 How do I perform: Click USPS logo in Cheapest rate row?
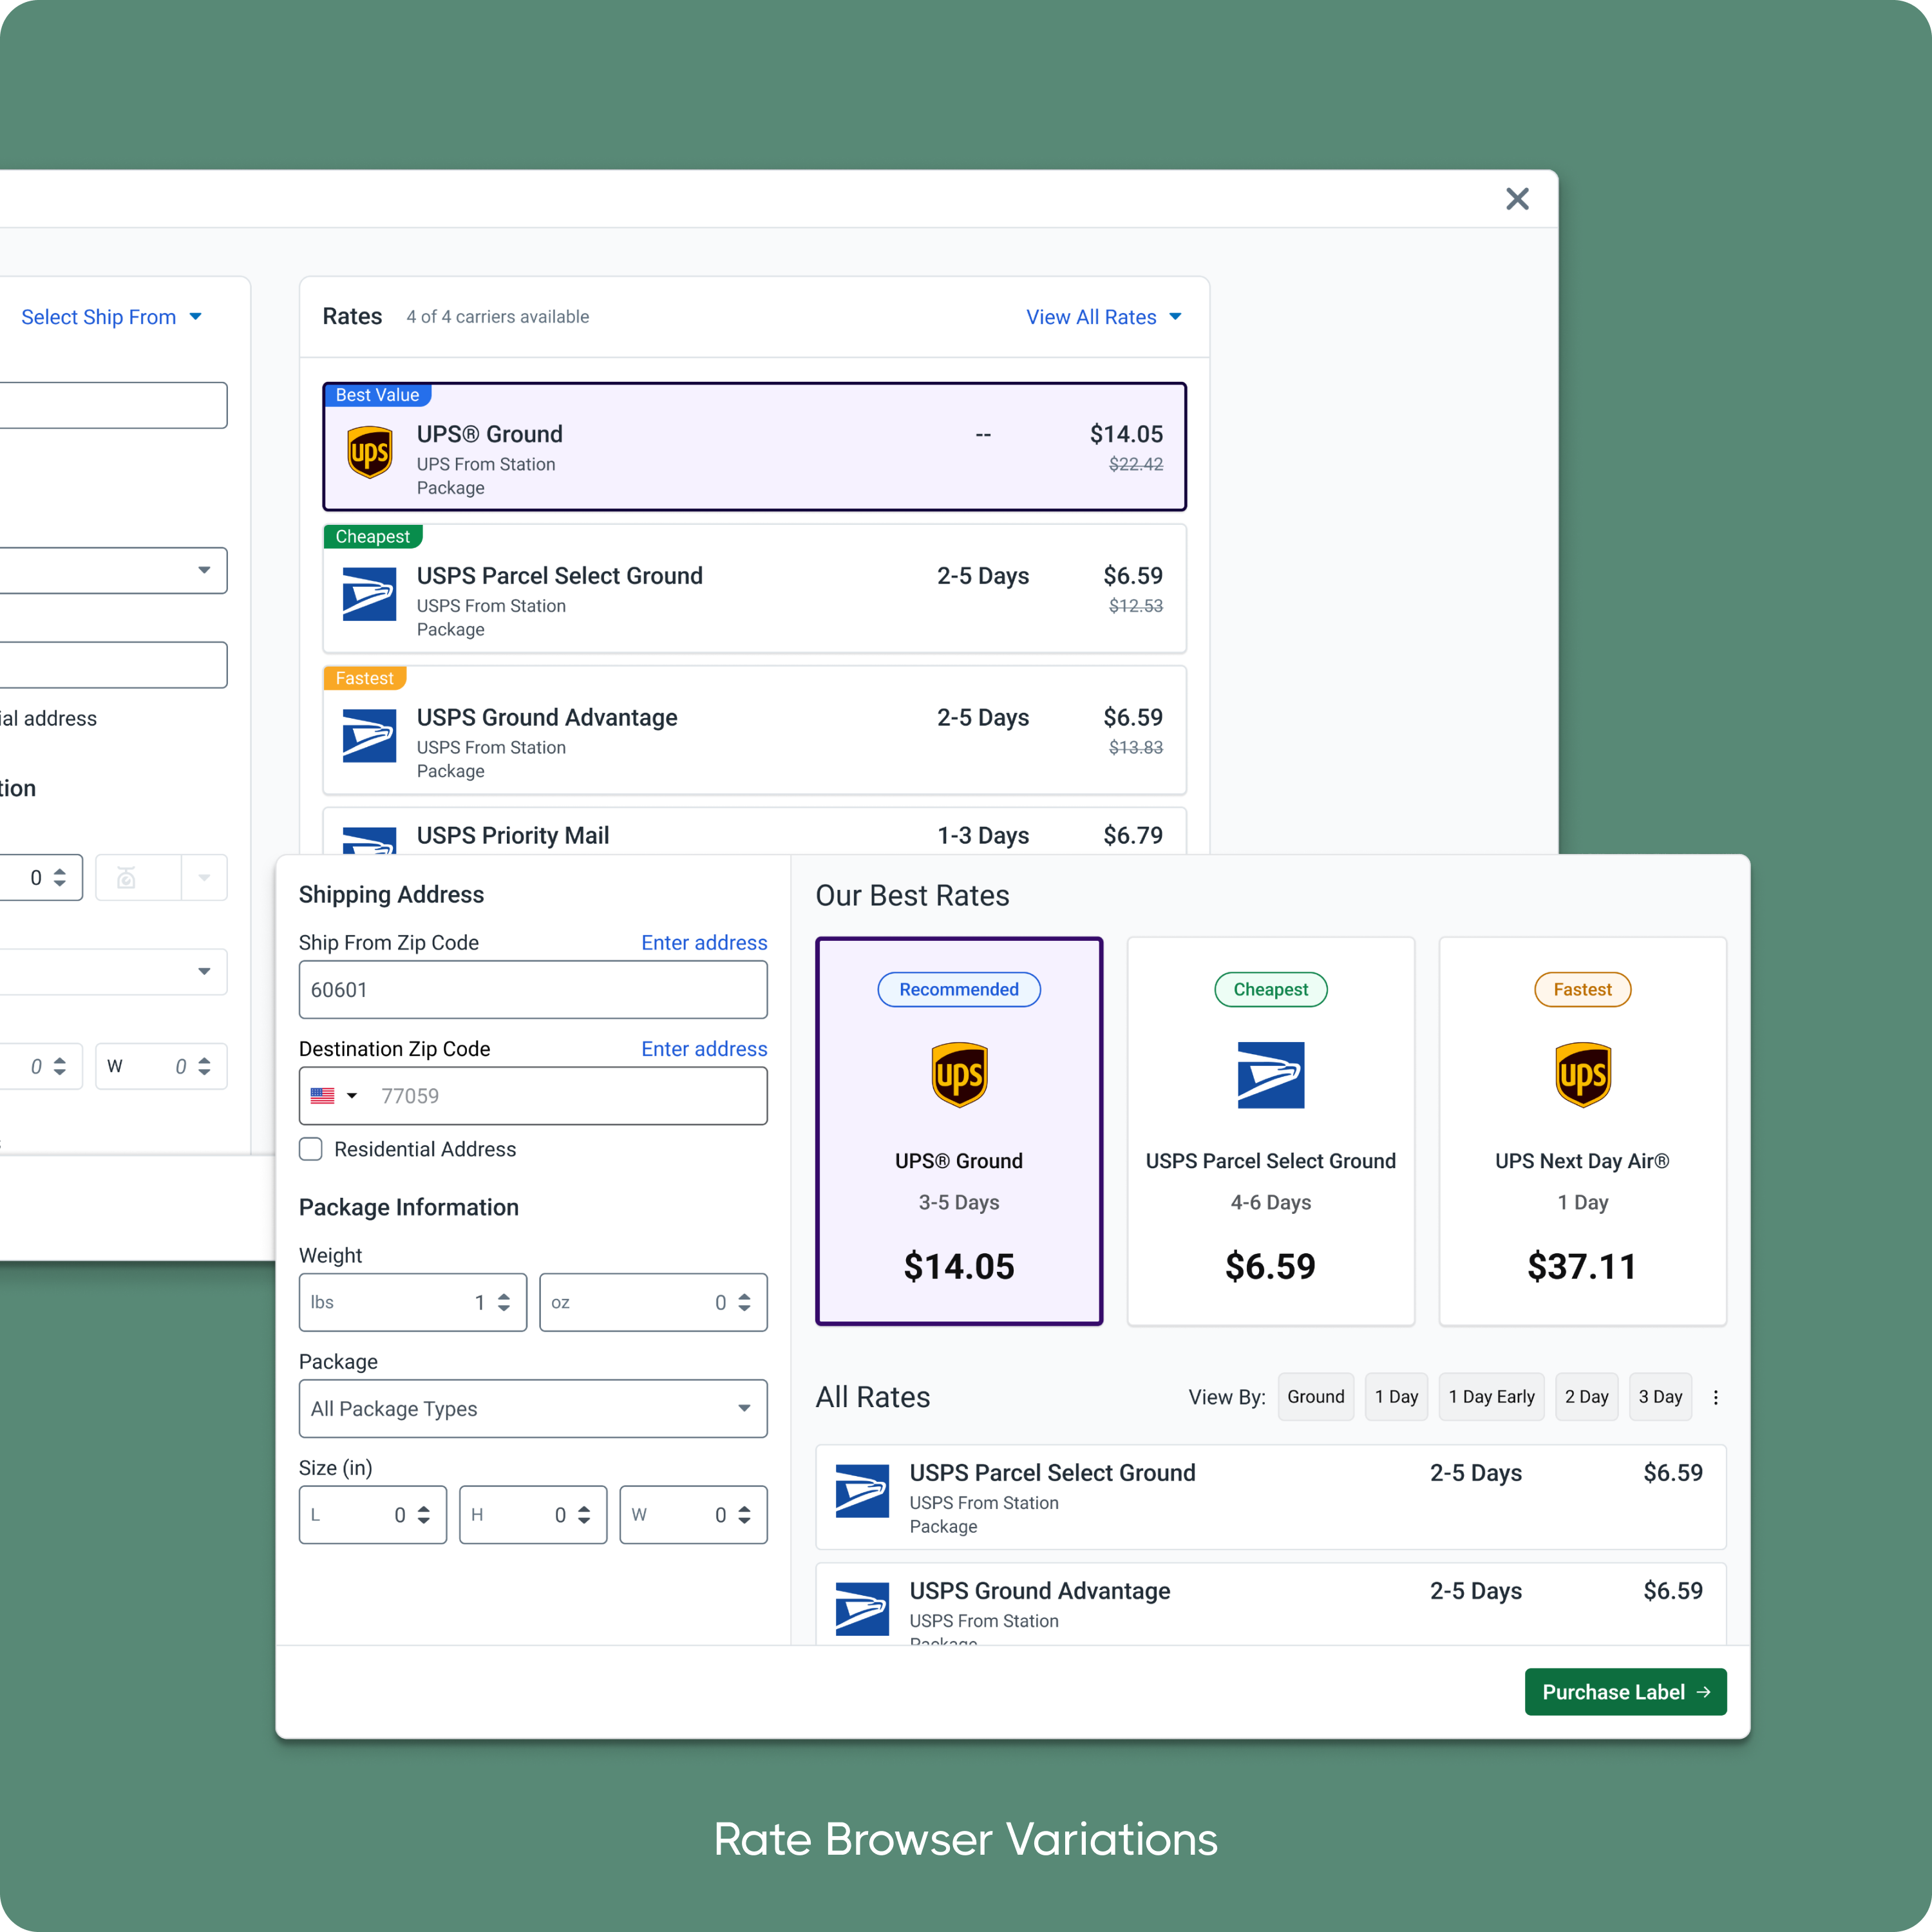(x=369, y=594)
